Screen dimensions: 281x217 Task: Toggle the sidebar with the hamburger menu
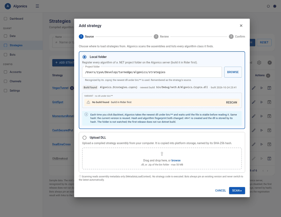pyautogui.click(x=37, y=6)
